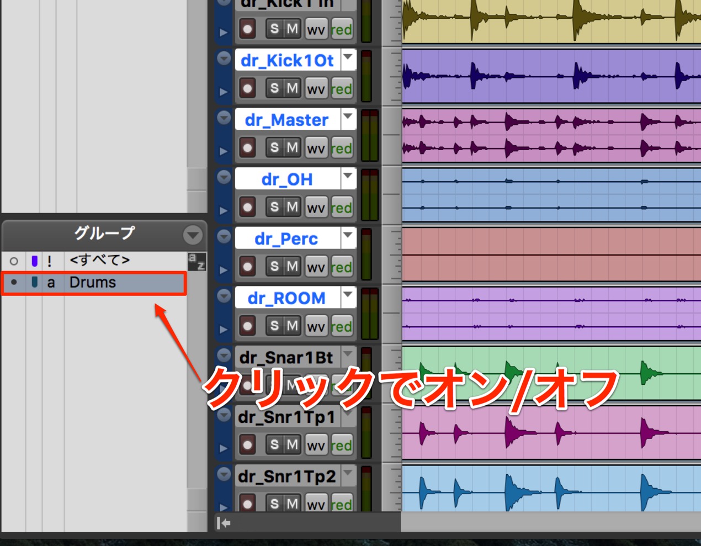
Task: Mute the dr_Kick1Ot track
Action: 292,88
